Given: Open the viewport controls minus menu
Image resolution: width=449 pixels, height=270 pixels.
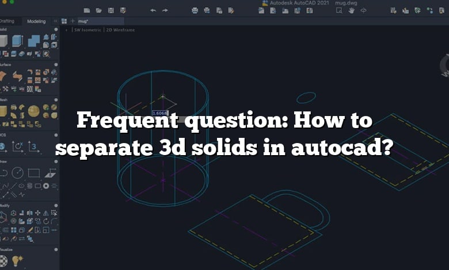Looking at the screenshot, I should pos(66,30).
